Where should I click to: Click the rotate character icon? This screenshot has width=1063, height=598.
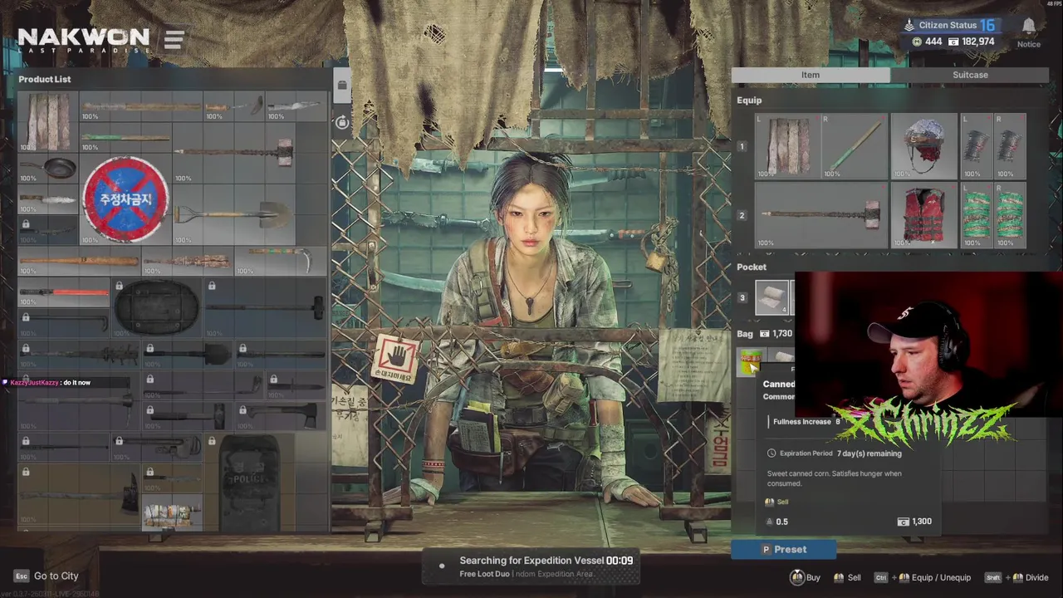[x=341, y=123]
